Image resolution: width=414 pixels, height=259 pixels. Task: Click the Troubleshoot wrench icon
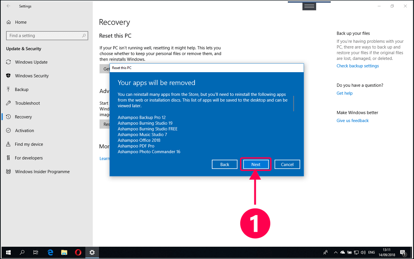click(9, 103)
